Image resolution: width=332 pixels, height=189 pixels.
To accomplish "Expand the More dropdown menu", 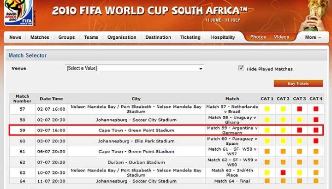I will 313,37.
